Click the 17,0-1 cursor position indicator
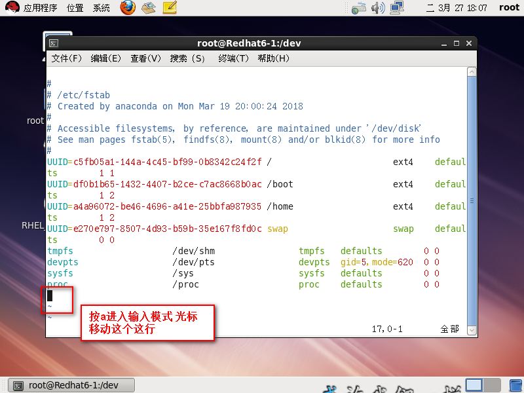Viewport: 524px width, 393px height. (x=387, y=329)
